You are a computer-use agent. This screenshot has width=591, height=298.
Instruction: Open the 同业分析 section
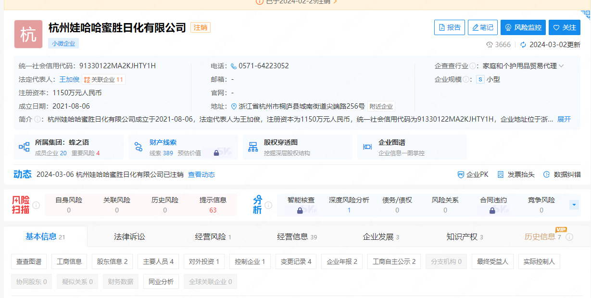click(161, 282)
